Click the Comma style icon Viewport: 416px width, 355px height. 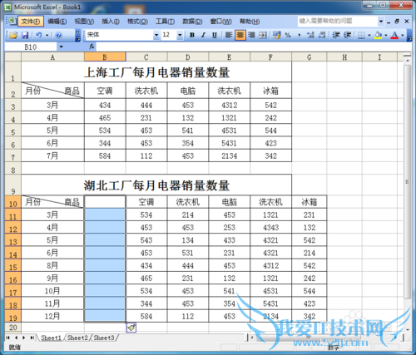299,35
